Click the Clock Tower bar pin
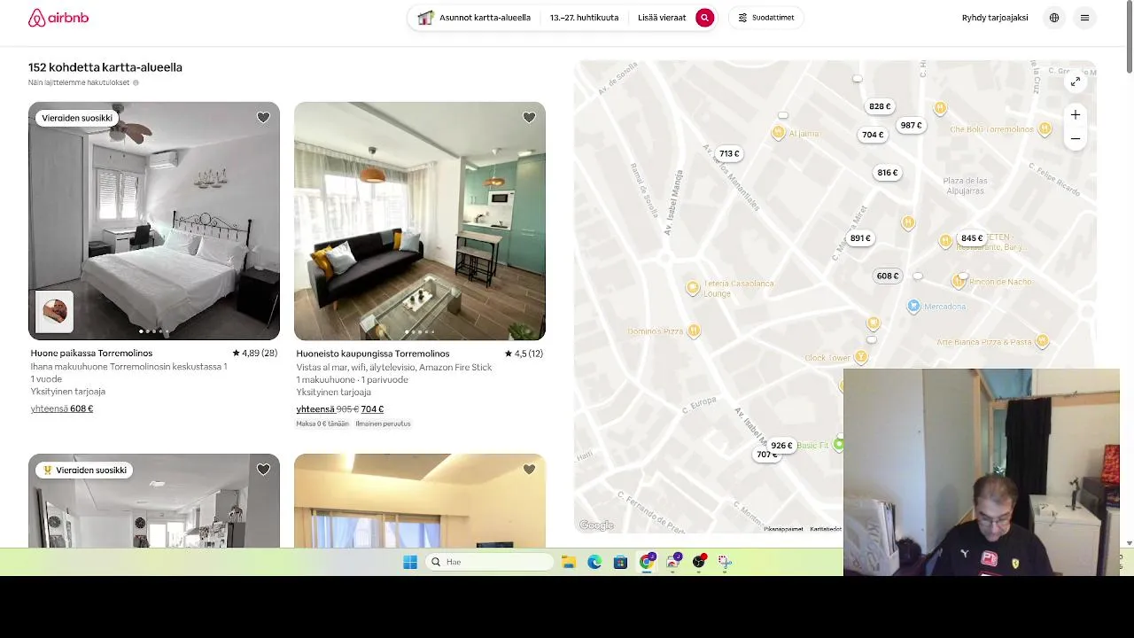 coord(860,357)
